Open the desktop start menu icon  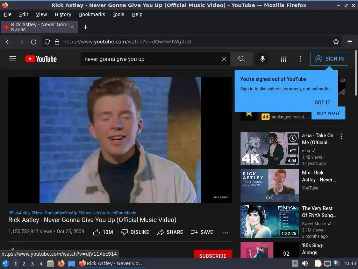pos(6,263)
